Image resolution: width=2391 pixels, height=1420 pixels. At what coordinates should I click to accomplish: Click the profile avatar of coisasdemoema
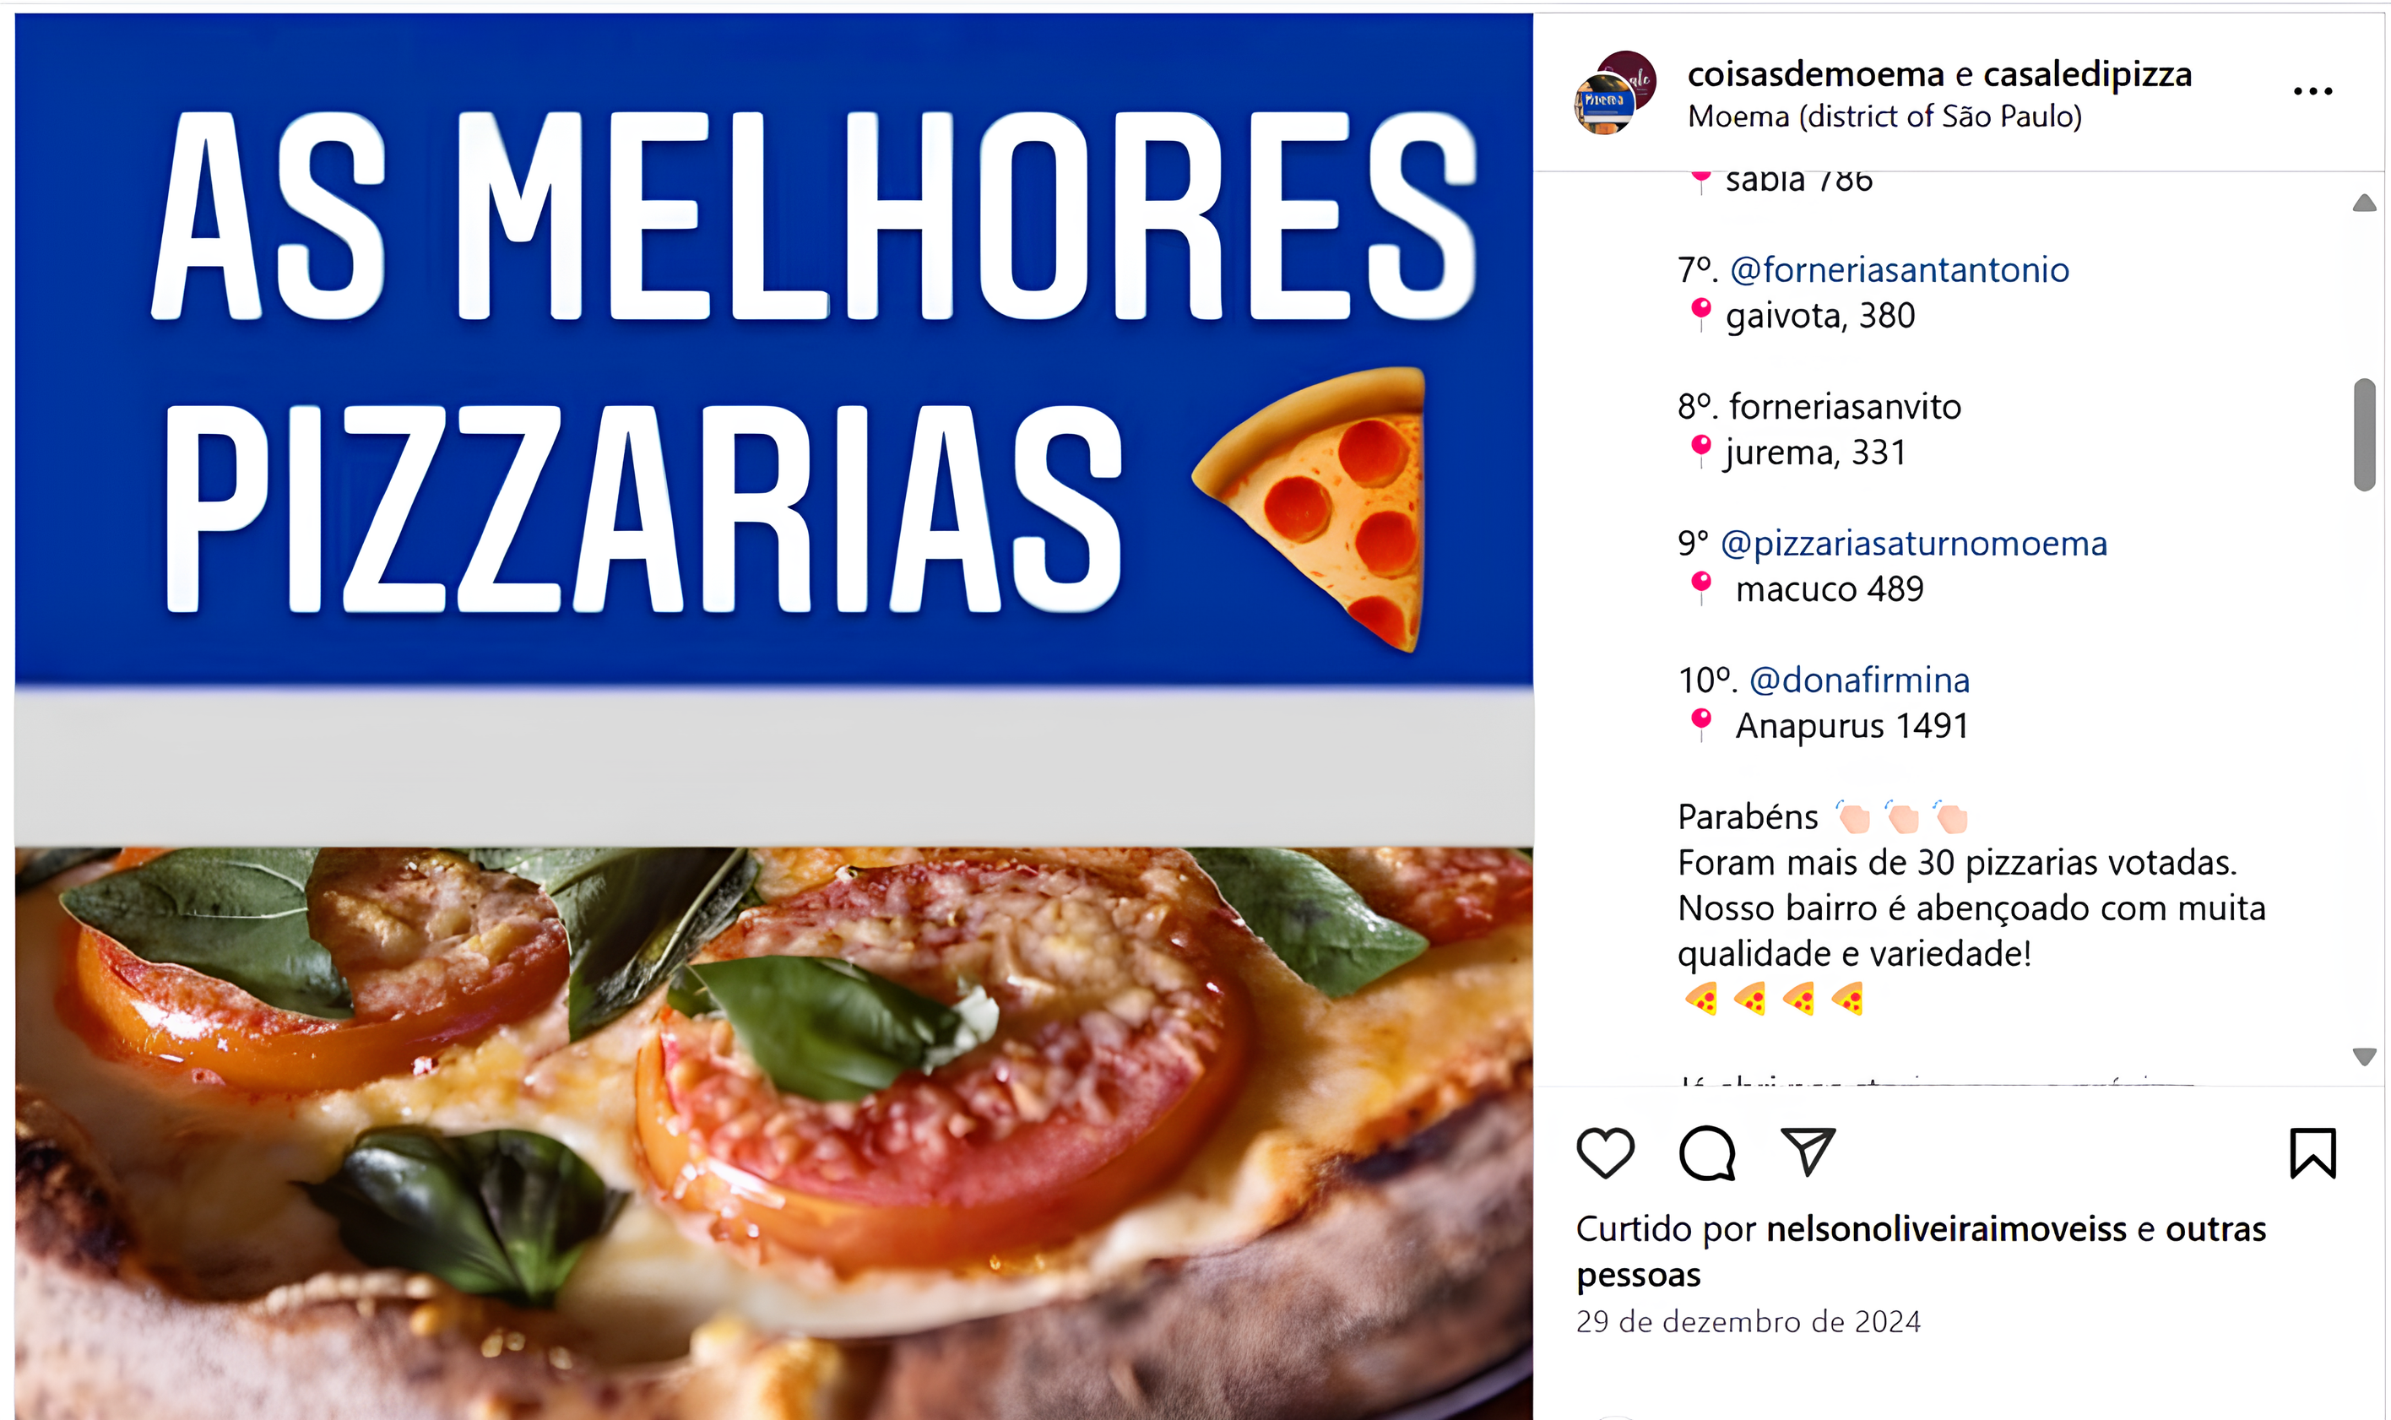pyautogui.click(x=1614, y=93)
